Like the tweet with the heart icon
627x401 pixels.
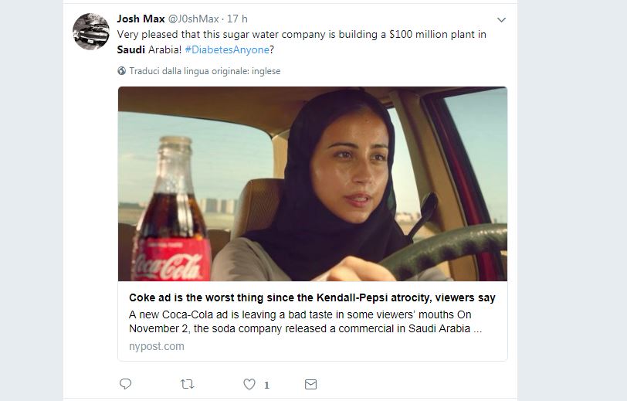pyautogui.click(x=249, y=384)
